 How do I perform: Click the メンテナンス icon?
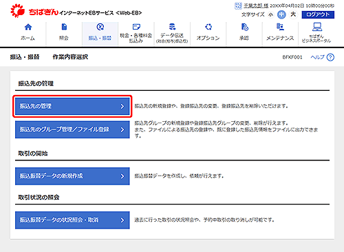coord(280,27)
